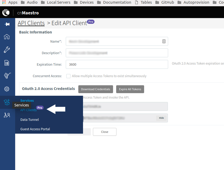
Task: Open the Devices bookmarks folder
Action: pos(84,2)
